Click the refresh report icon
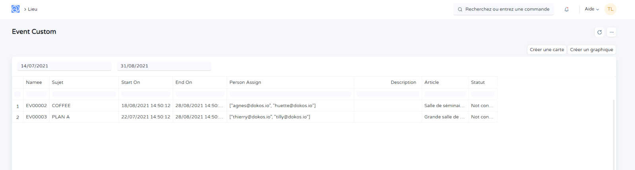Image resolution: width=635 pixels, height=170 pixels. pyautogui.click(x=599, y=32)
